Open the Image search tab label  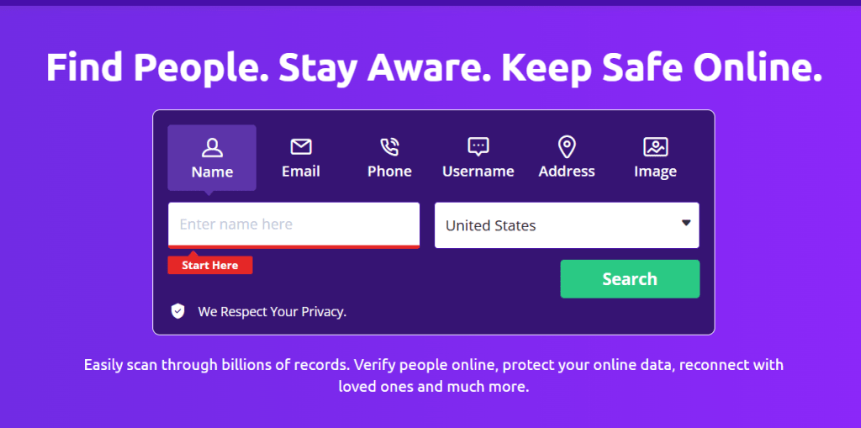(x=655, y=172)
